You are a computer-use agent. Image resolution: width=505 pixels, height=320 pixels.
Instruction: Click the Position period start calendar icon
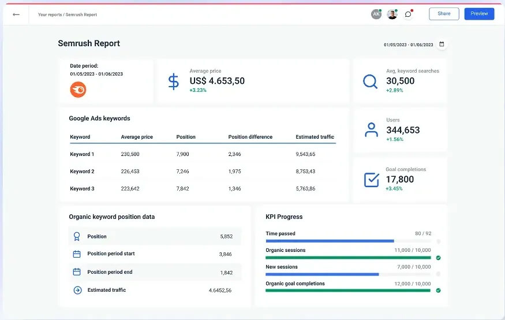coord(77,254)
